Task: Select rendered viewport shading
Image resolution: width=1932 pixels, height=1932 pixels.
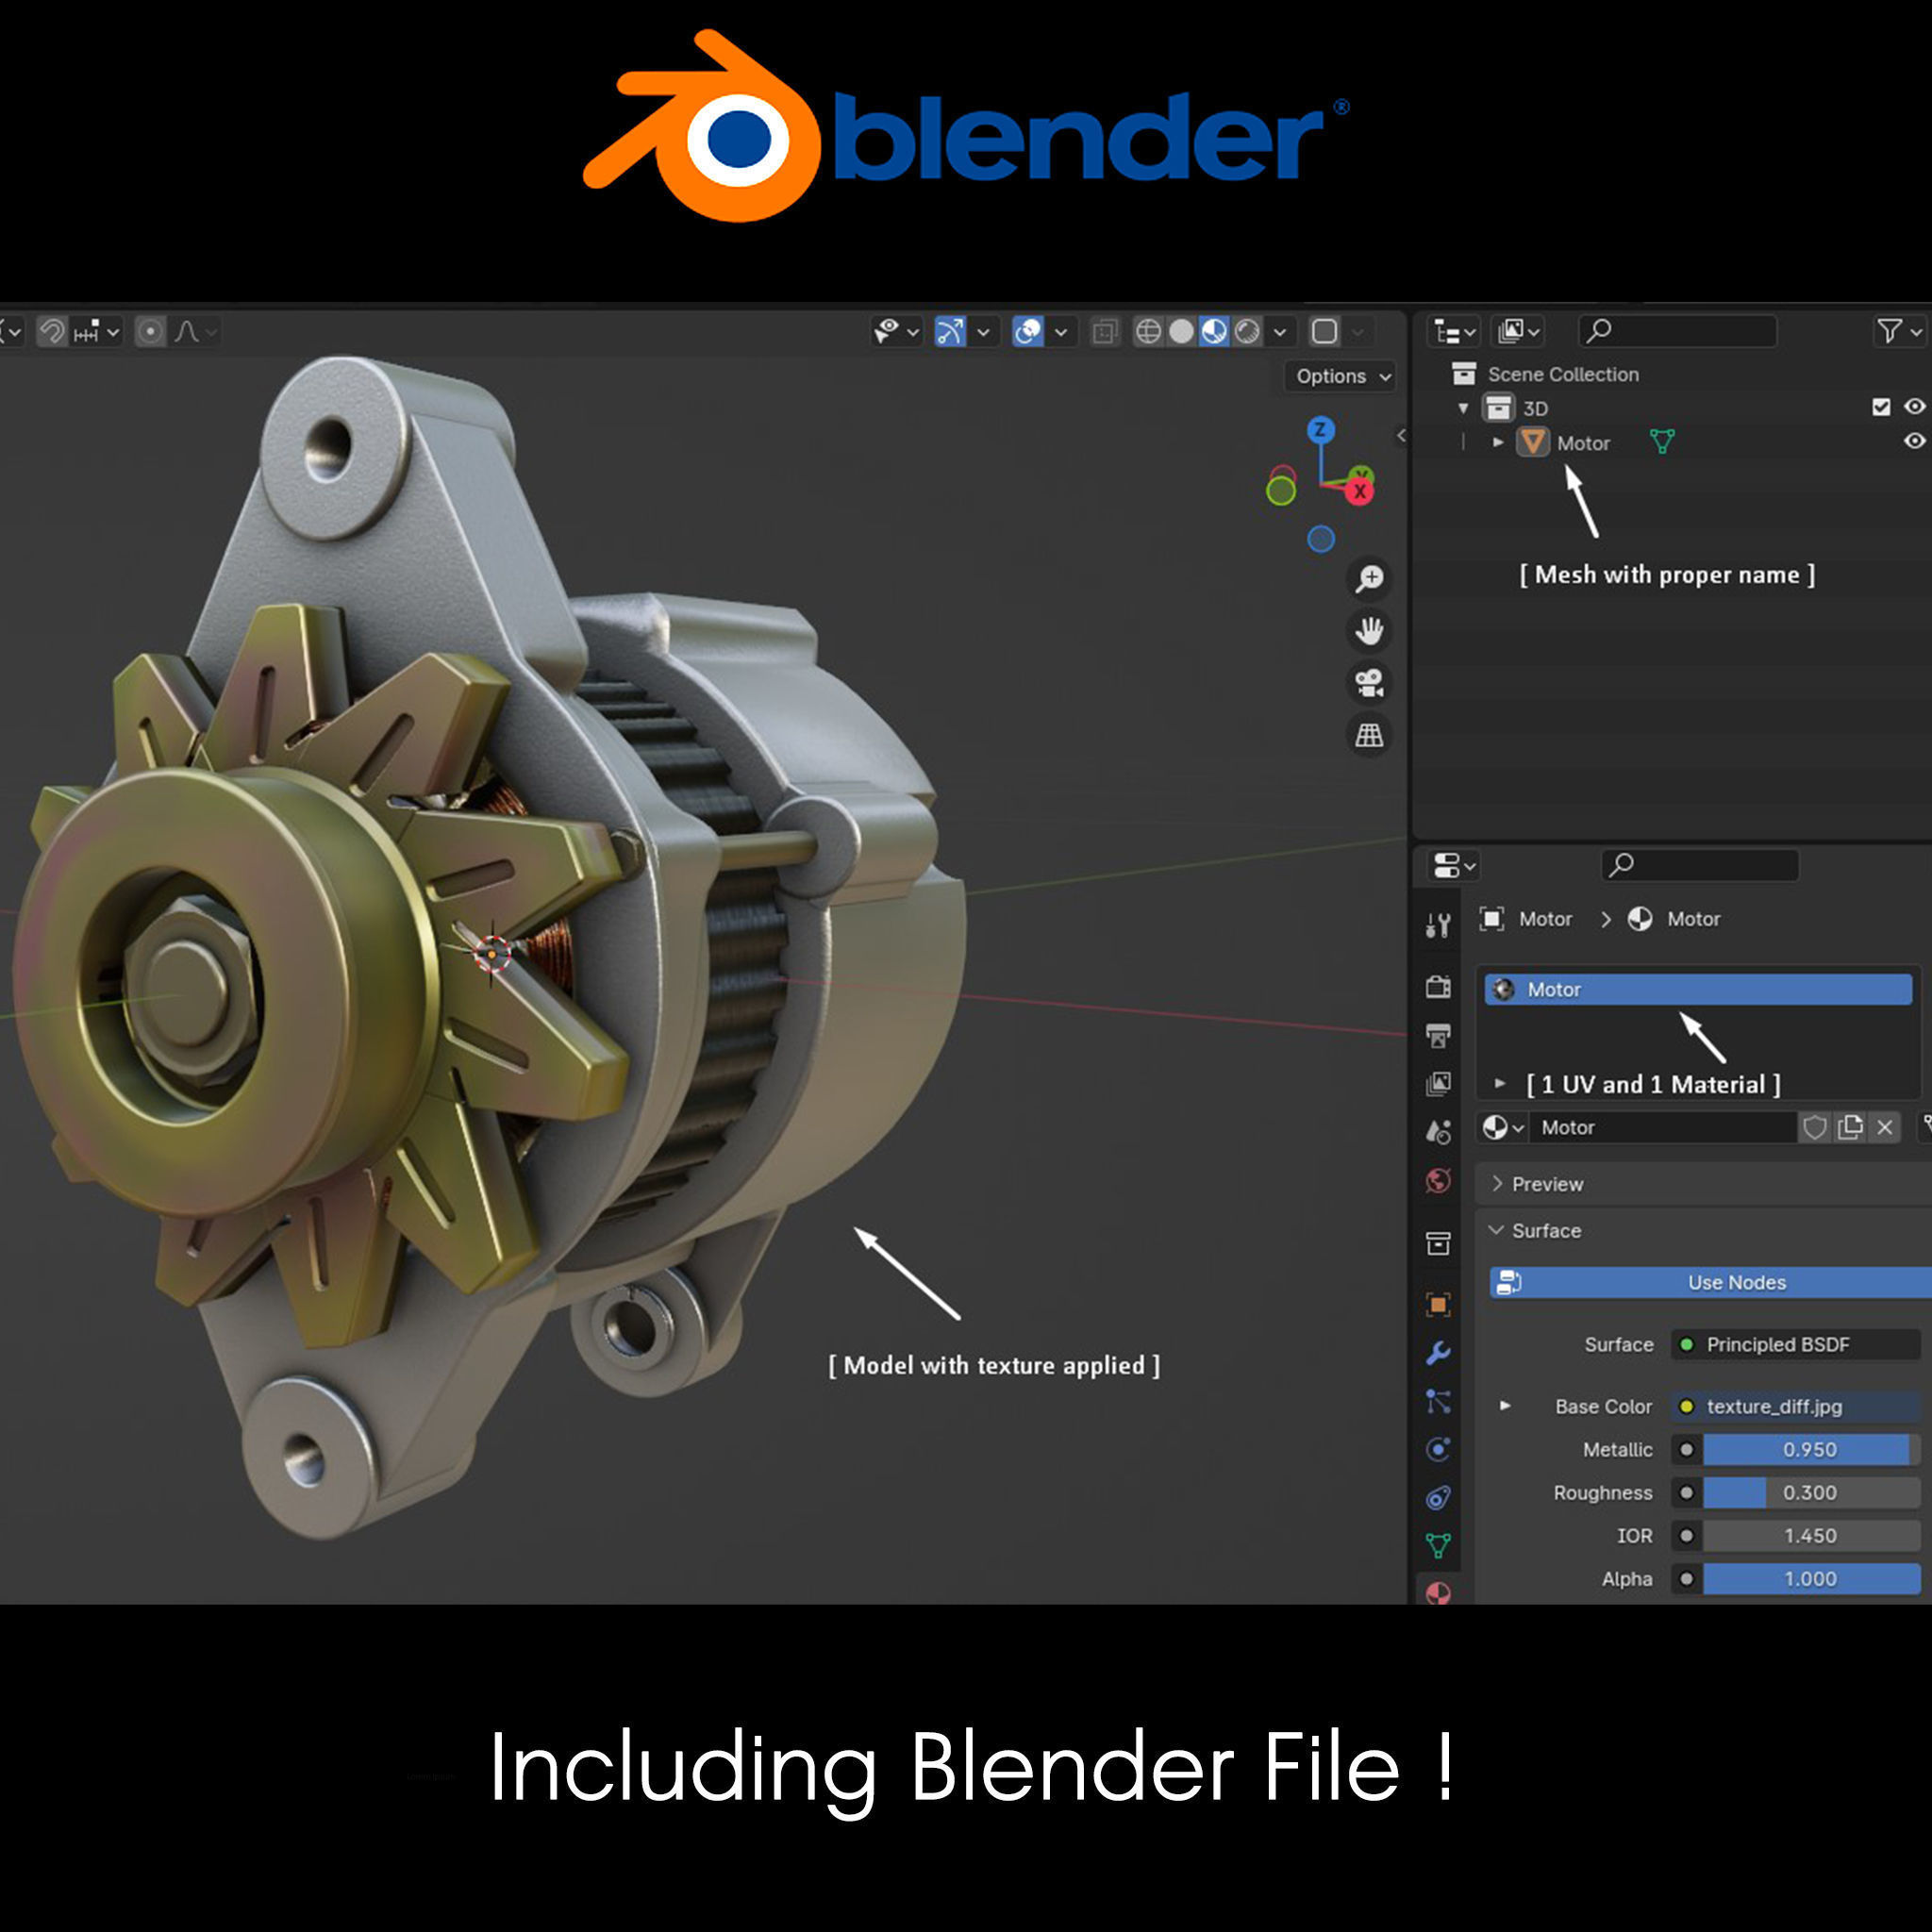Action: (1247, 331)
